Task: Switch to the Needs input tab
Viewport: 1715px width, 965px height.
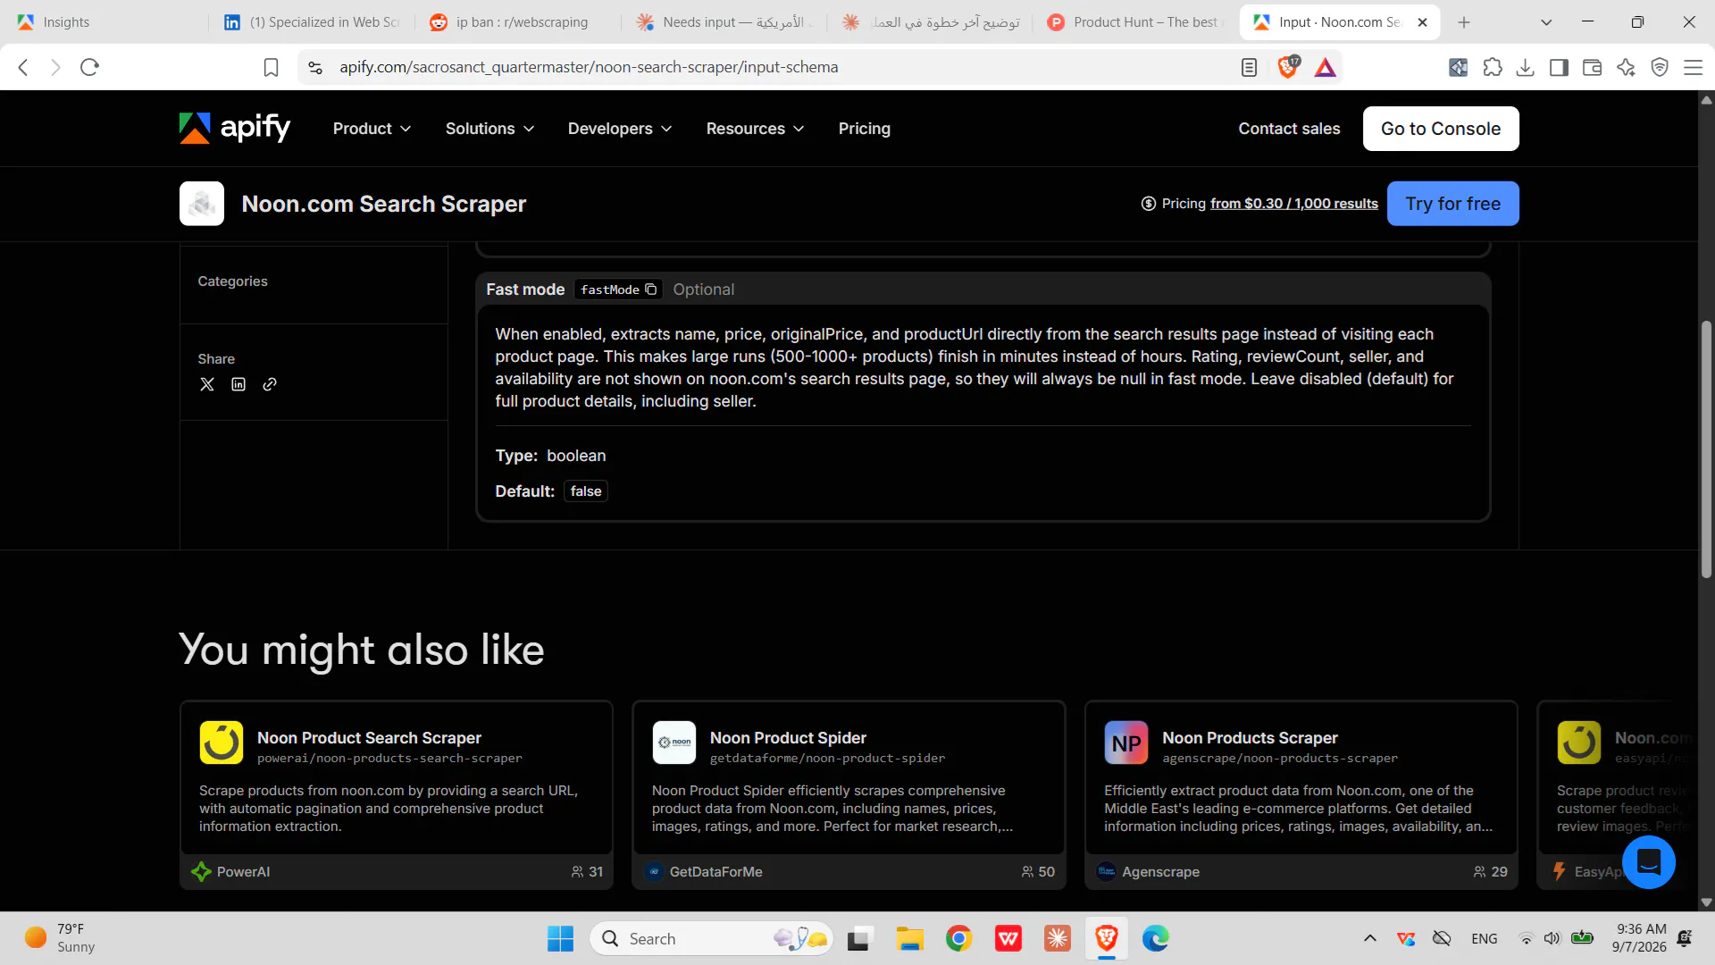Action: (x=724, y=22)
